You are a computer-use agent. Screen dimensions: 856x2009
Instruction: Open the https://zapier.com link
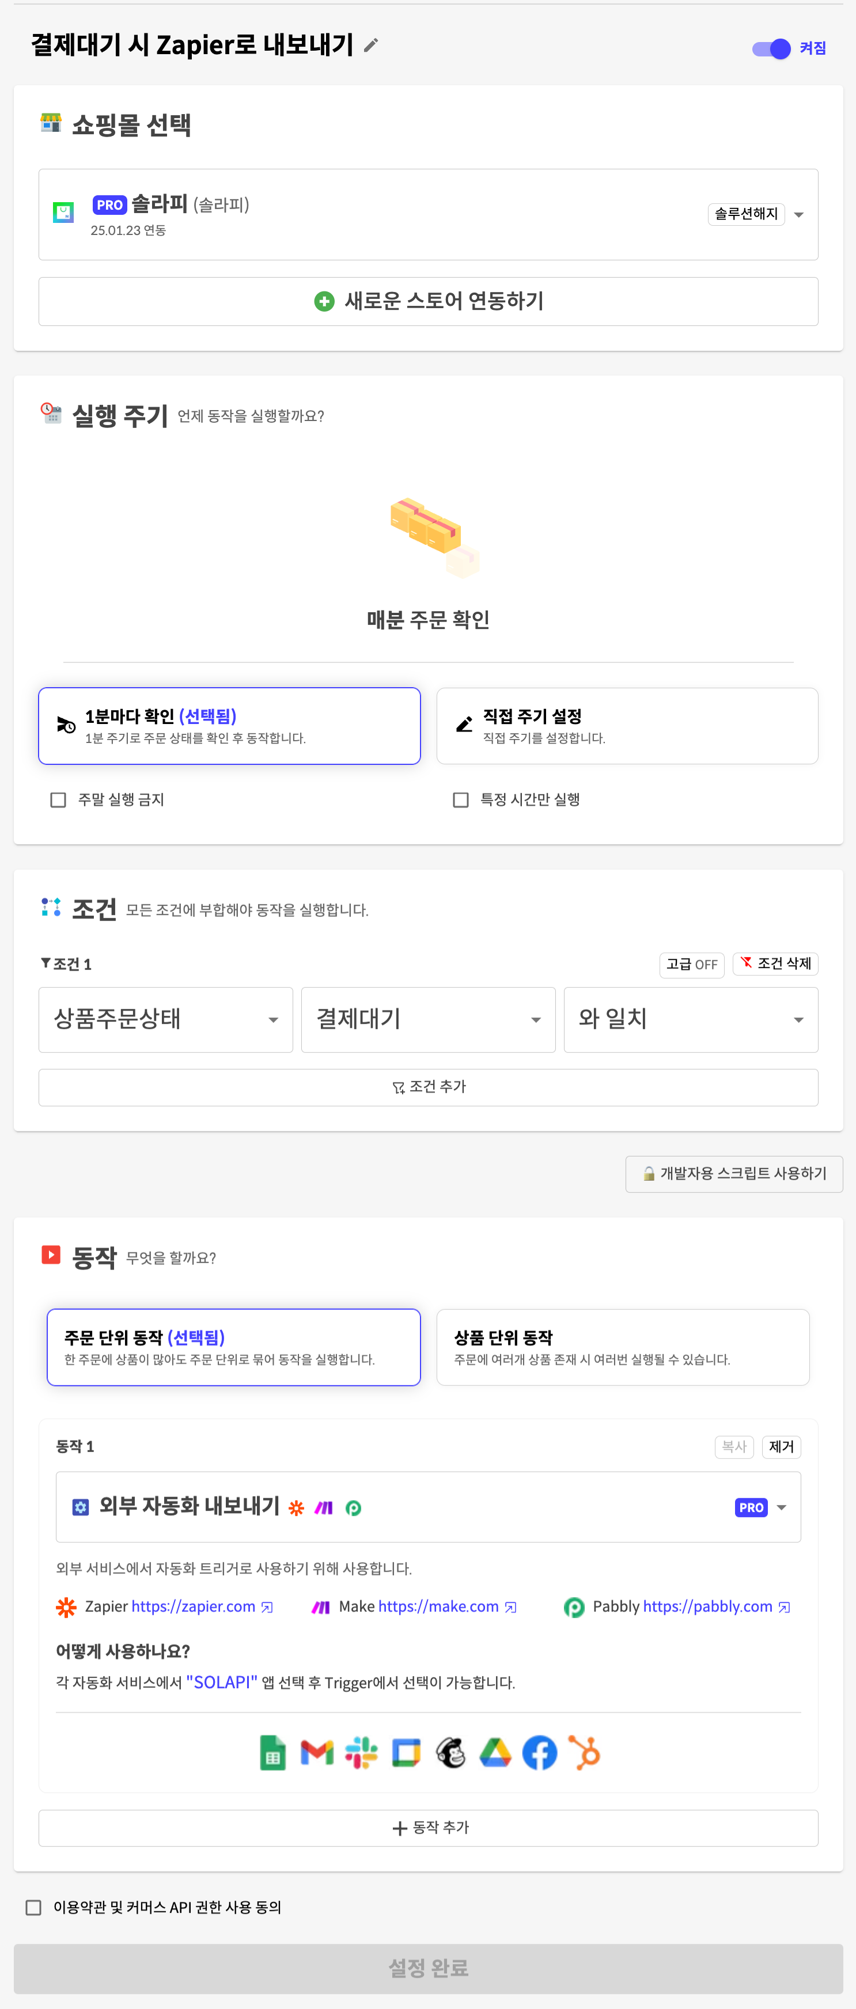(194, 1606)
